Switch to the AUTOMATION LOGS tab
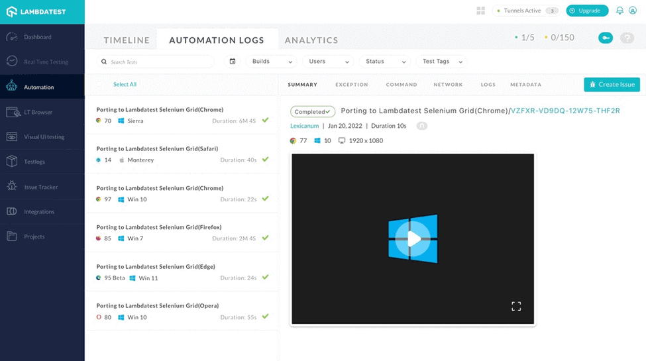 click(x=217, y=40)
